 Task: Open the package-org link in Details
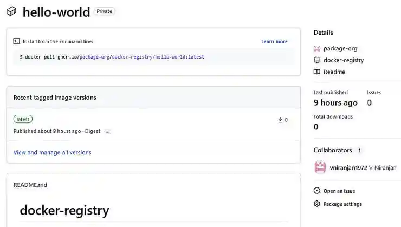pyautogui.click(x=340, y=49)
